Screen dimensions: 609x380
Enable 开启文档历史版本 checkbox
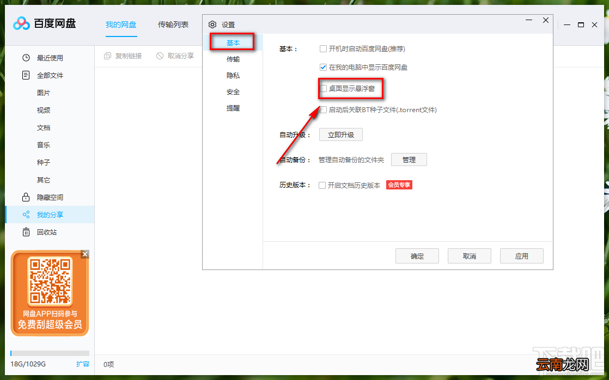pos(322,186)
